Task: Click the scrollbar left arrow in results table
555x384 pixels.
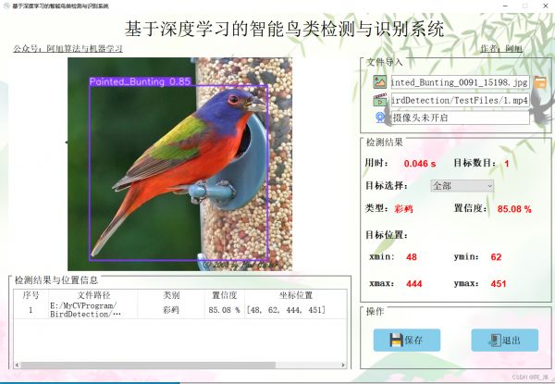Action: pyautogui.click(x=17, y=365)
